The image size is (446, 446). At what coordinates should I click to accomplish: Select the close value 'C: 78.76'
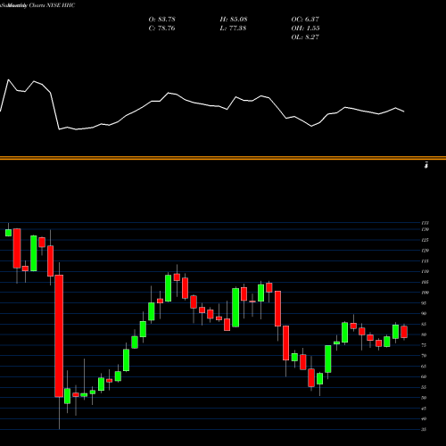(x=161, y=29)
